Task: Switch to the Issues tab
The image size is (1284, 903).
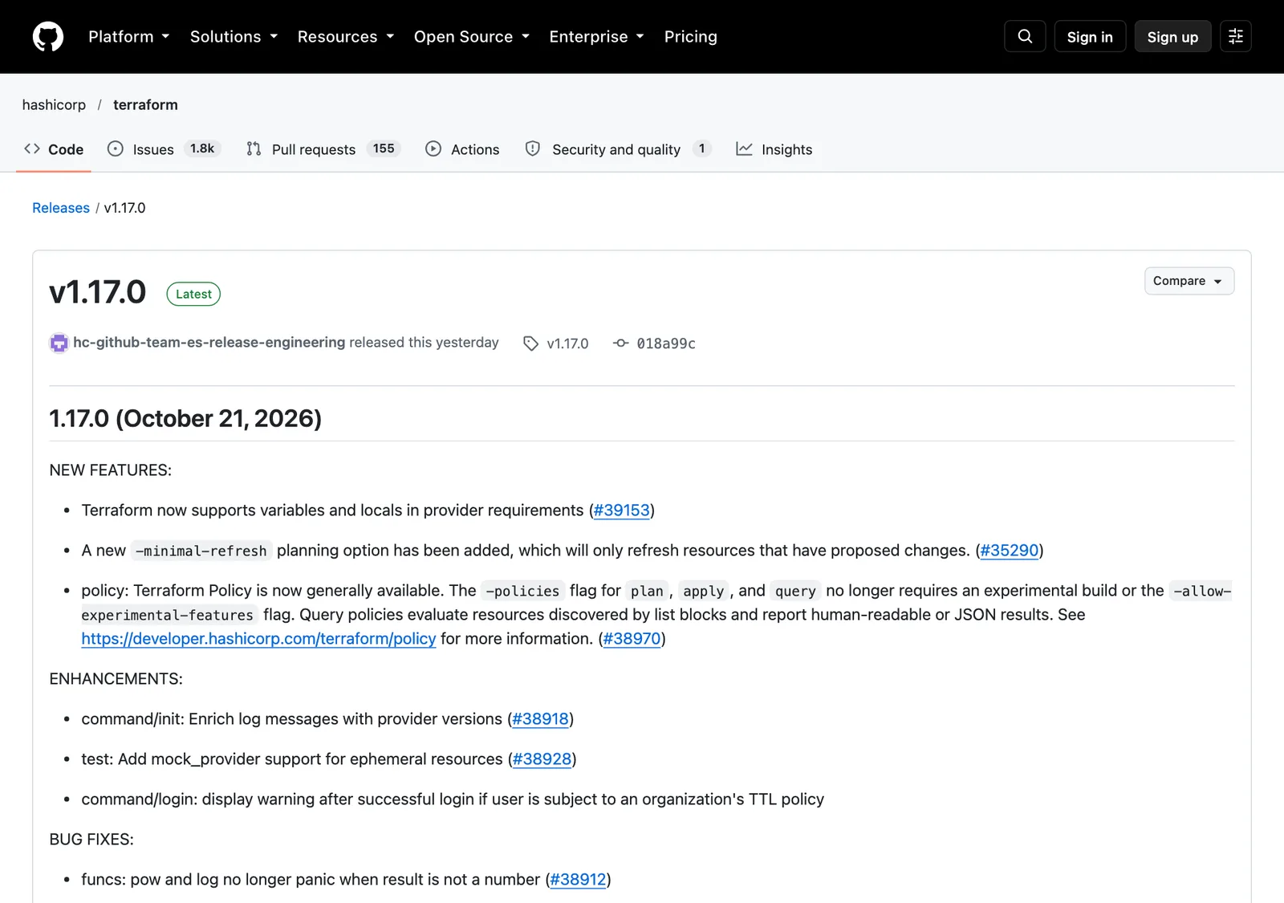Action: 164,149
